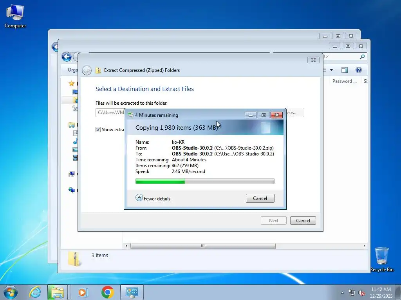Screen dimensions: 401x300
Task: Click the back arrow in Extract wizard
Action: (87, 70)
